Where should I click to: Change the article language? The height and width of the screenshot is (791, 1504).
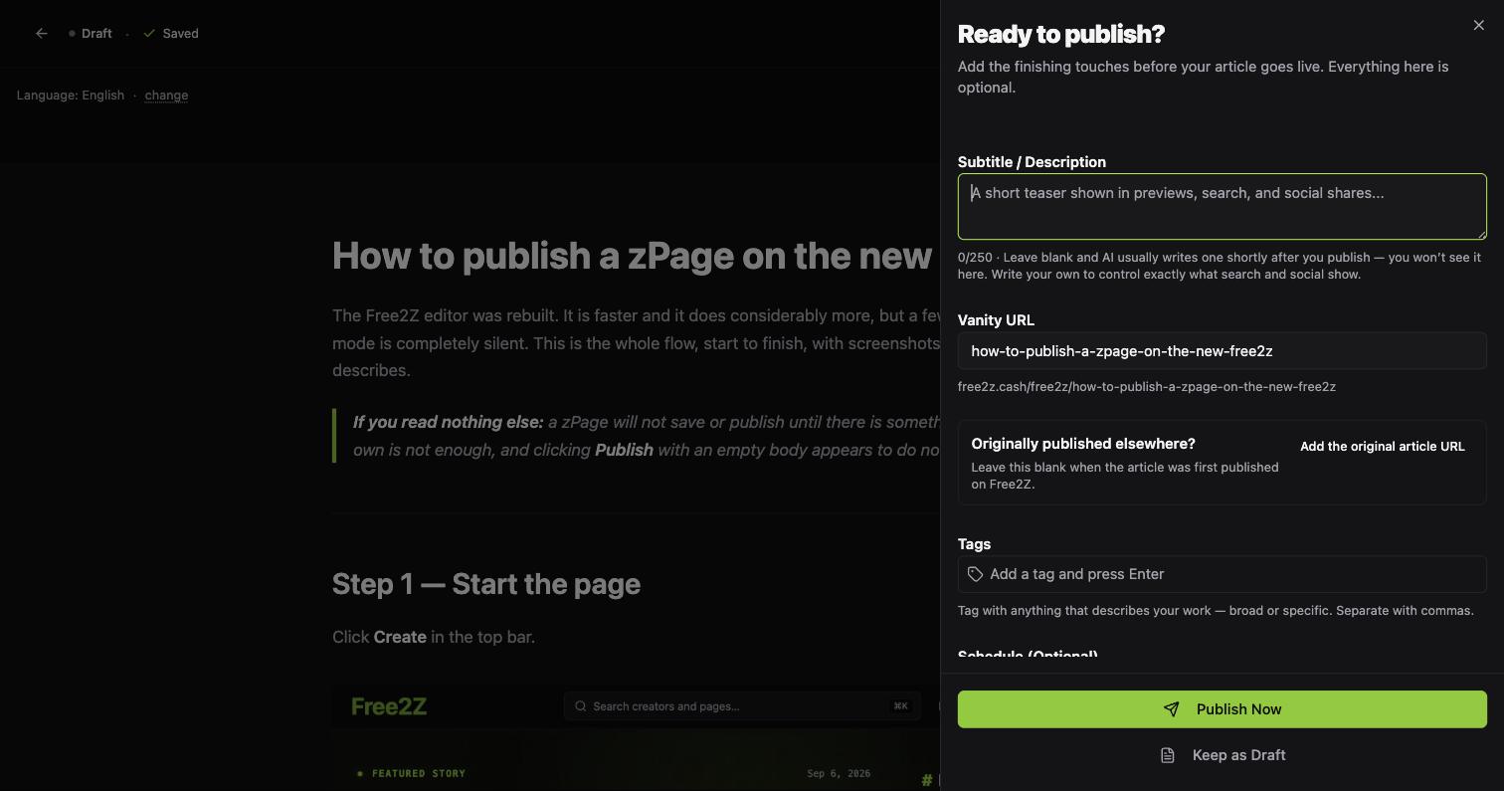click(166, 96)
